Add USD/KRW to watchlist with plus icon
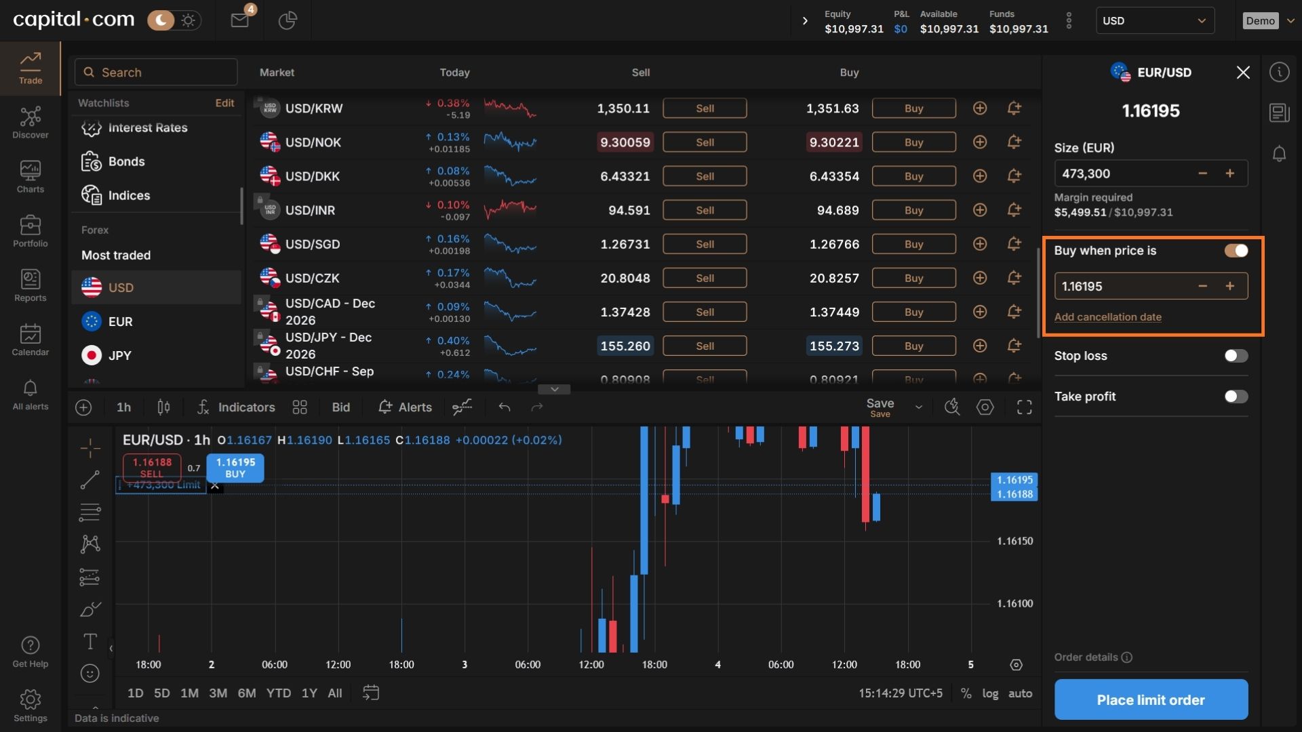1302x732 pixels. click(x=980, y=108)
